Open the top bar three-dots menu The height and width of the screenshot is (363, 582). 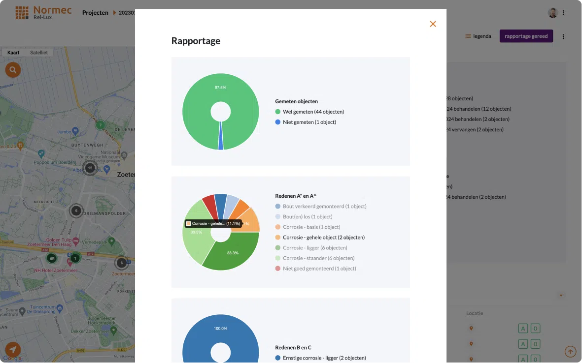tap(563, 13)
